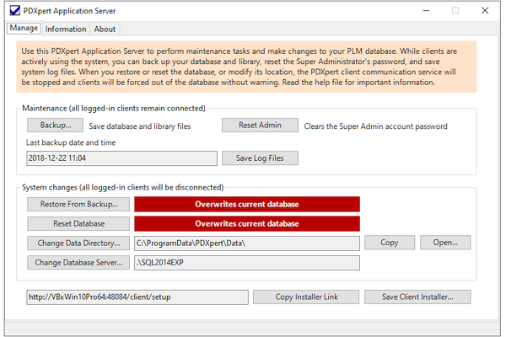Click Open... for the data directory
506x337 pixels.
445,243
